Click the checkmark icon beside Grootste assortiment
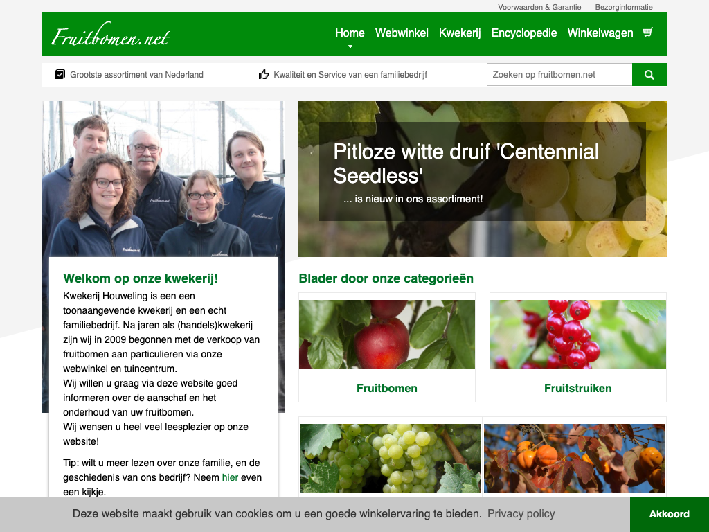Image resolution: width=709 pixels, height=532 pixels. pyautogui.click(x=60, y=74)
